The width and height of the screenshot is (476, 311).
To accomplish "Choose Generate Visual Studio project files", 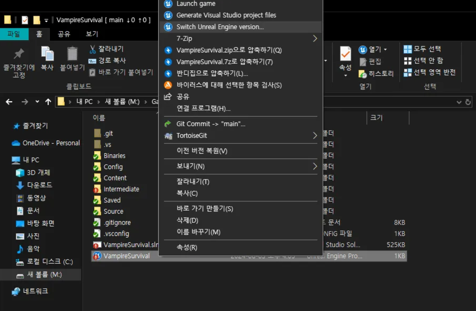I will tap(241, 15).
